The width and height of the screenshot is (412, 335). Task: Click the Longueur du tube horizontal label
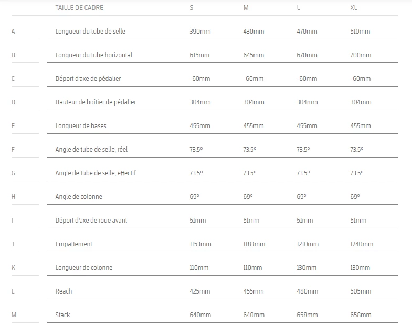click(93, 55)
